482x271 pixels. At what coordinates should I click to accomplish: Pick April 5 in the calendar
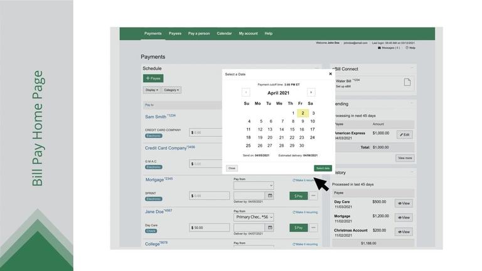coord(261,121)
